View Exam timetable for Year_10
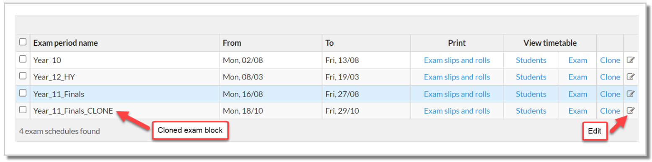The width and height of the screenshot is (652, 162). pyautogui.click(x=577, y=60)
